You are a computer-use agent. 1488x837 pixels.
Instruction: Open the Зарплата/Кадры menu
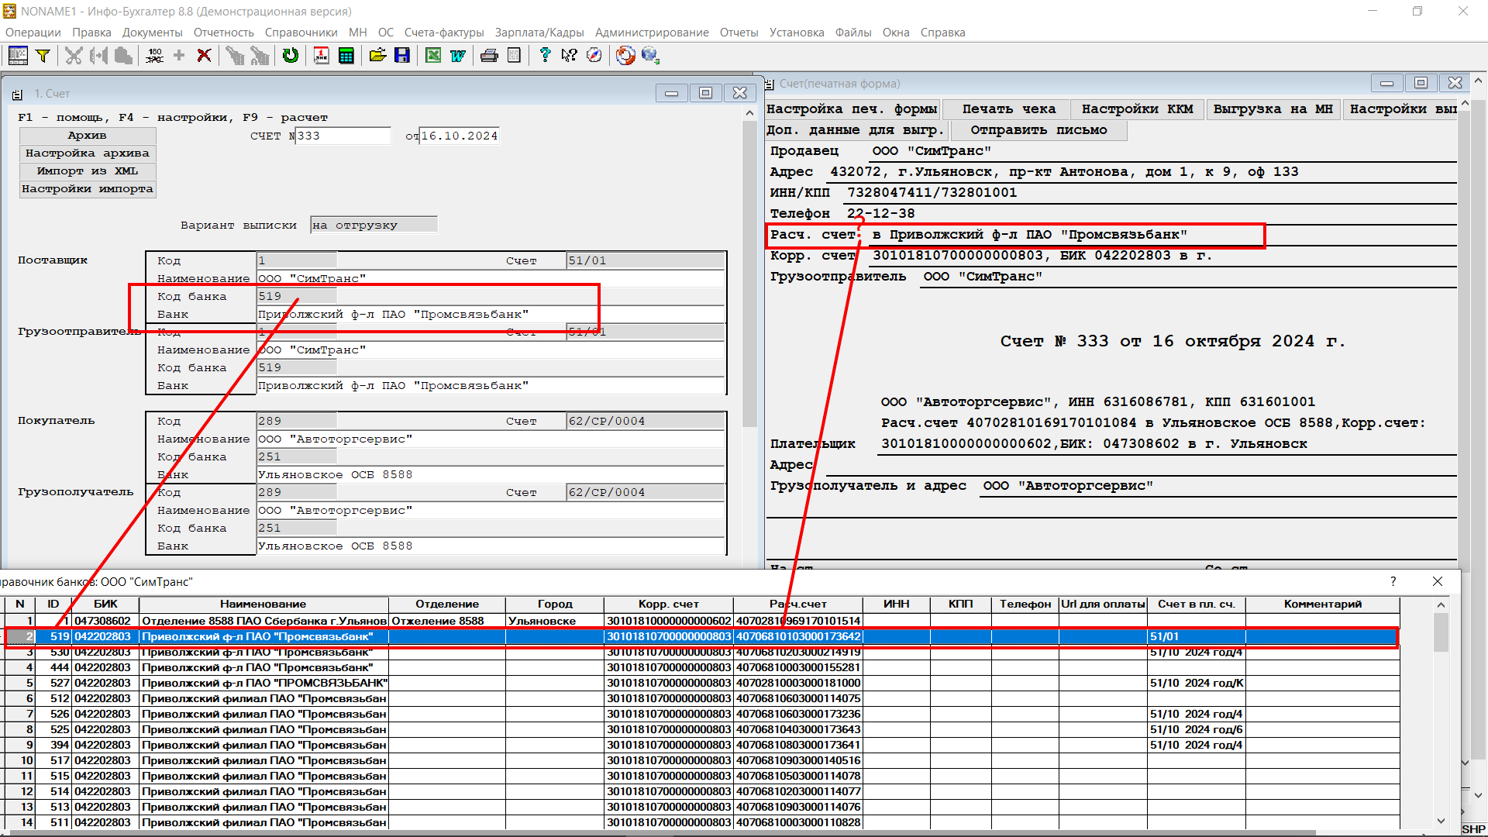pos(539,33)
